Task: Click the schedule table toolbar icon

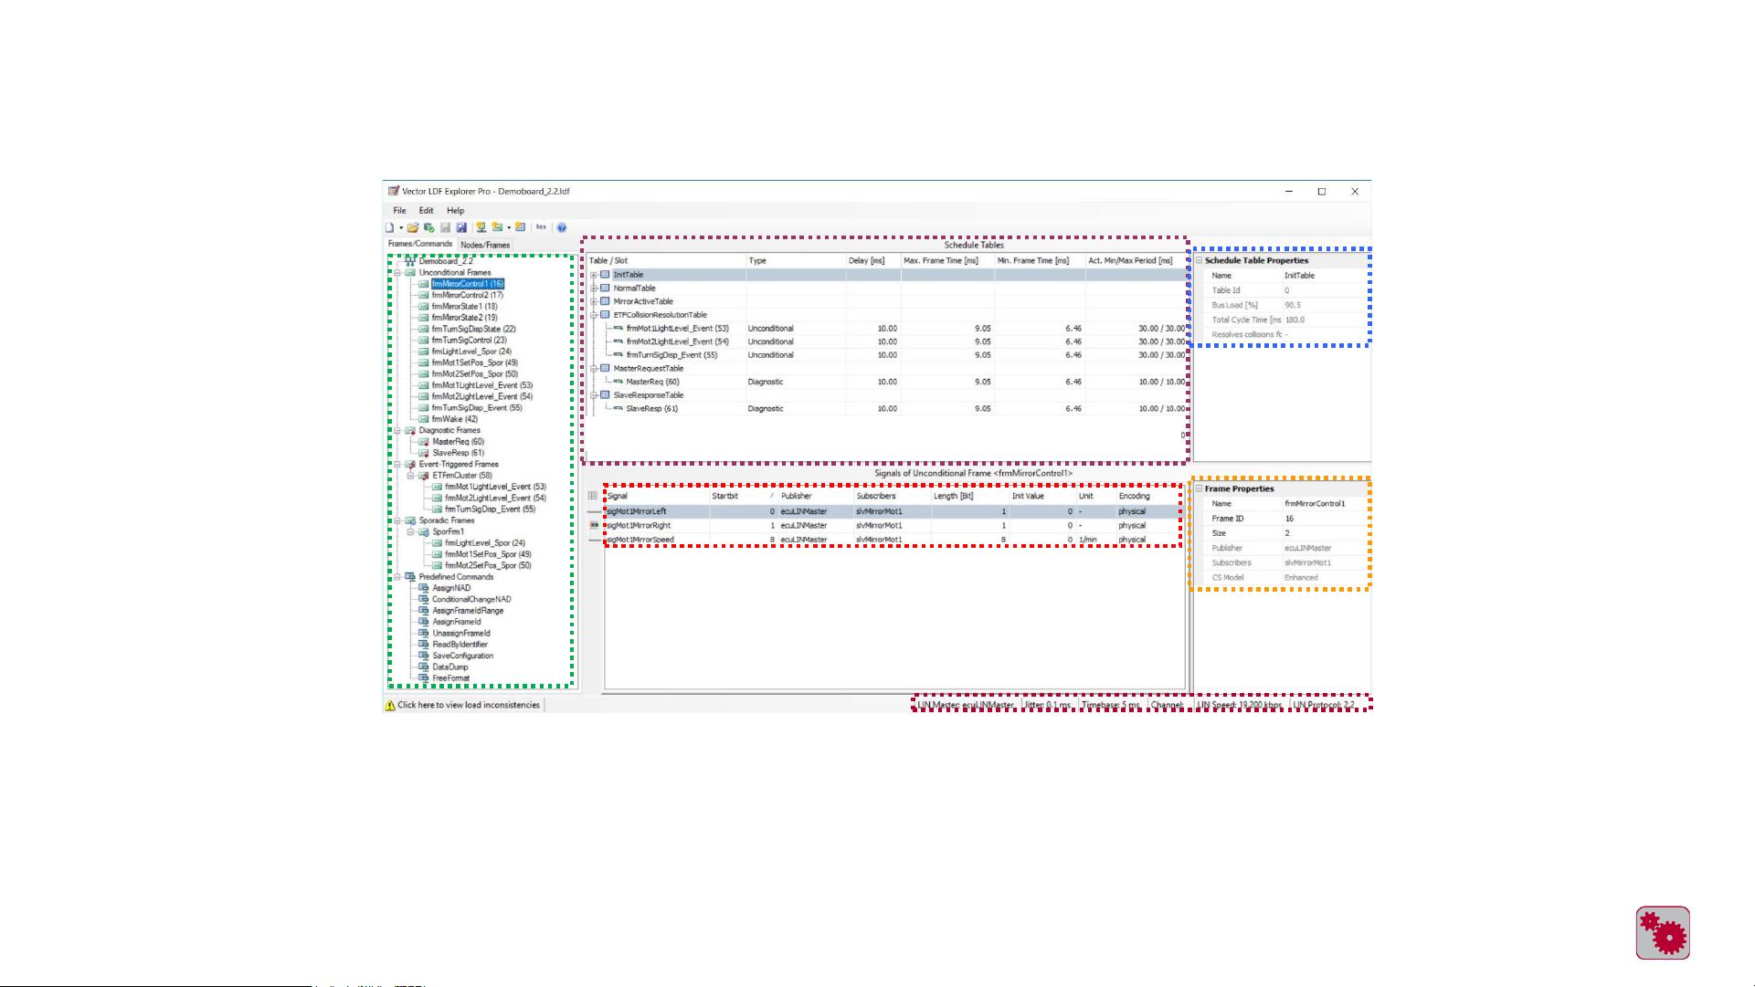Action: (520, 227)
